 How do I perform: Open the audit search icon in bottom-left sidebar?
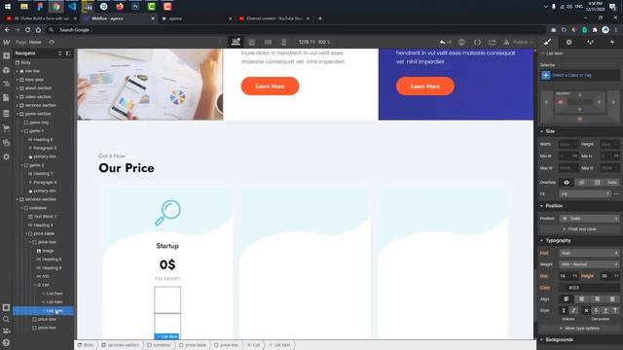coord(7,319)
